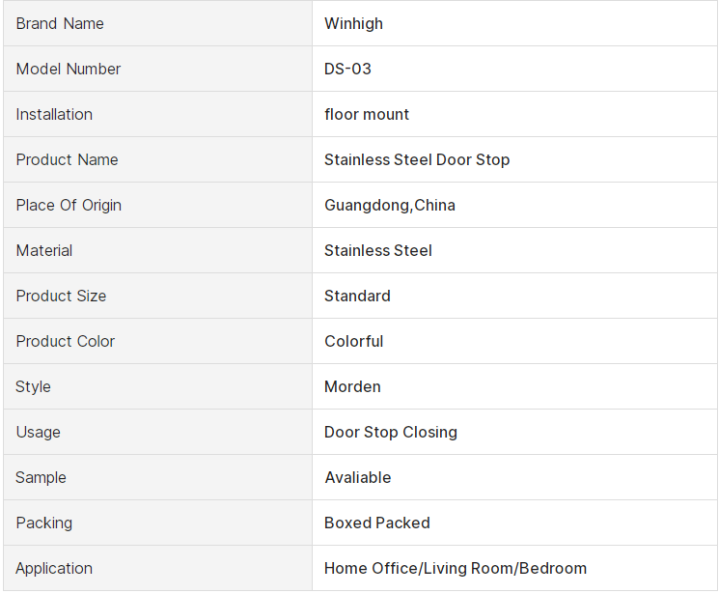The height and width of the screenshot is (594, 719).
Task: Click the Avaliable sample value
Action: [x=357, y=477]
